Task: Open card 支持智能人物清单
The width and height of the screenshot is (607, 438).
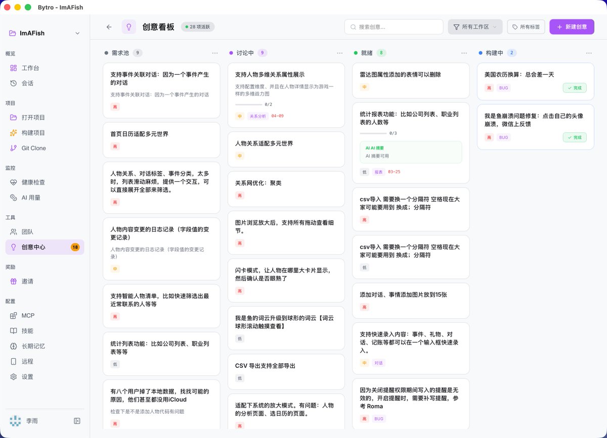Action: coord(161,307)
